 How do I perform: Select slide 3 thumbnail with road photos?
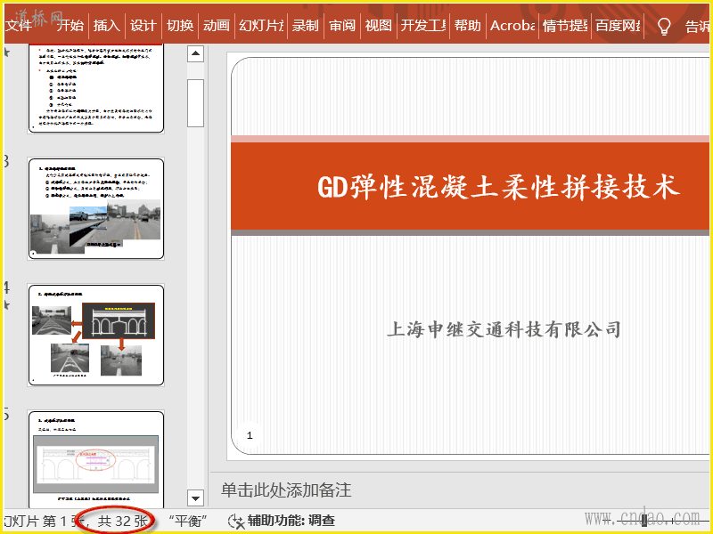(x=95, y=208)
